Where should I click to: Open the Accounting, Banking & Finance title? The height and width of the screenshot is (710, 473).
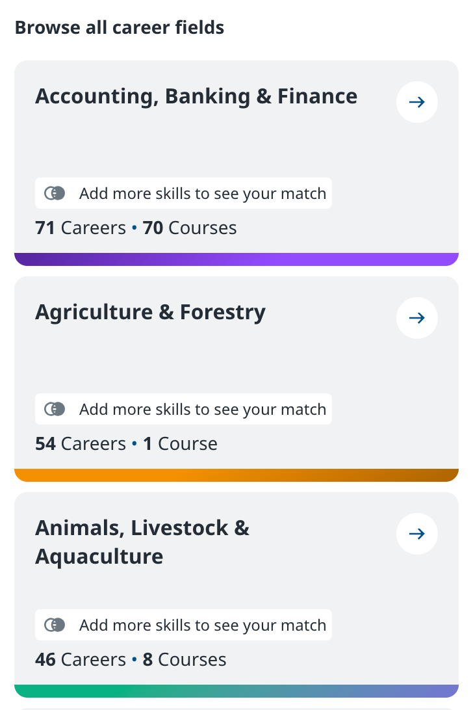(x=196, y=96)
